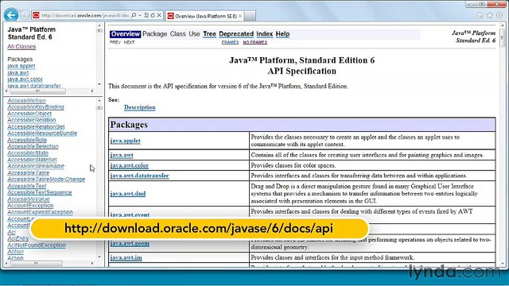Open Tree in the API navigation bar
Screen dimensions: 509x286
pyautogui.click(x=209, y=33)
